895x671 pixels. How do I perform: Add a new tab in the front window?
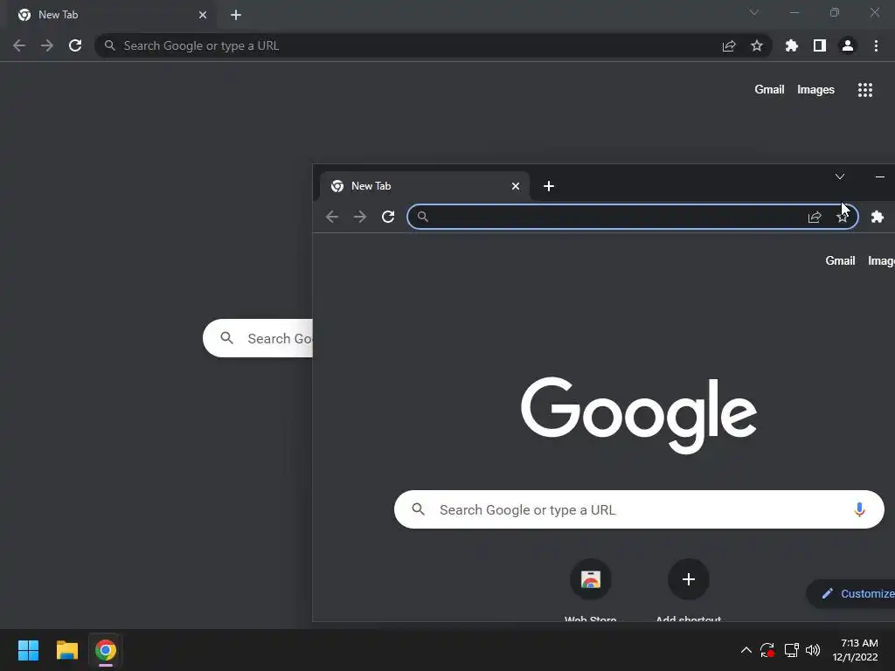click(x=549, y=186)
